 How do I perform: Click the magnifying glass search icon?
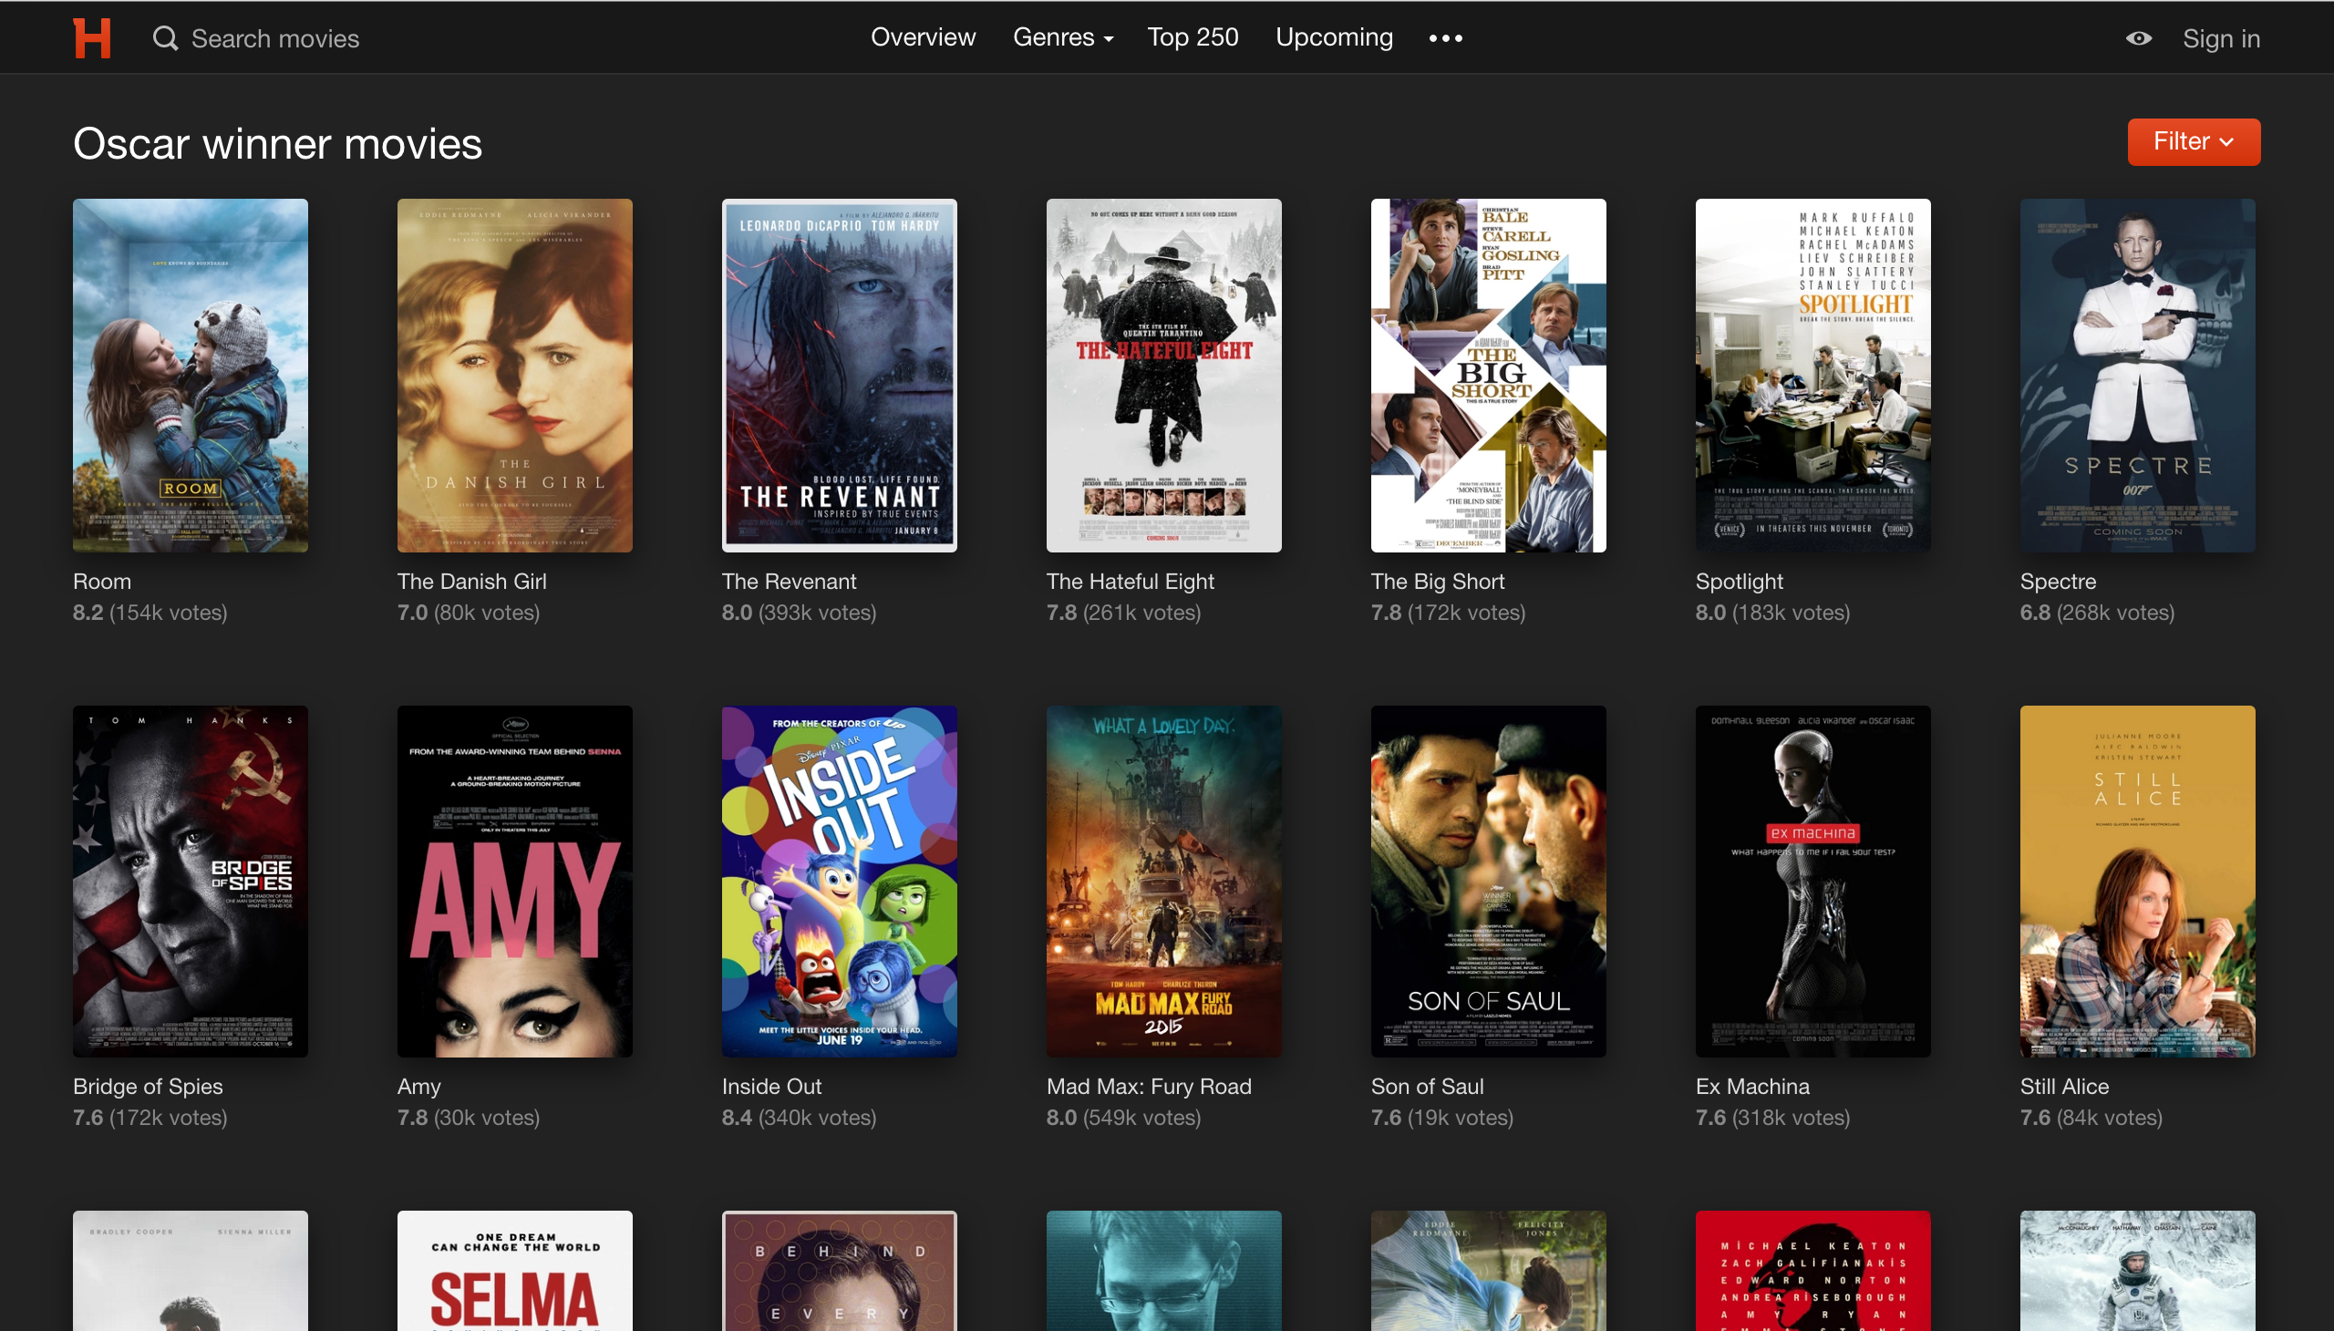coord(164,38)
